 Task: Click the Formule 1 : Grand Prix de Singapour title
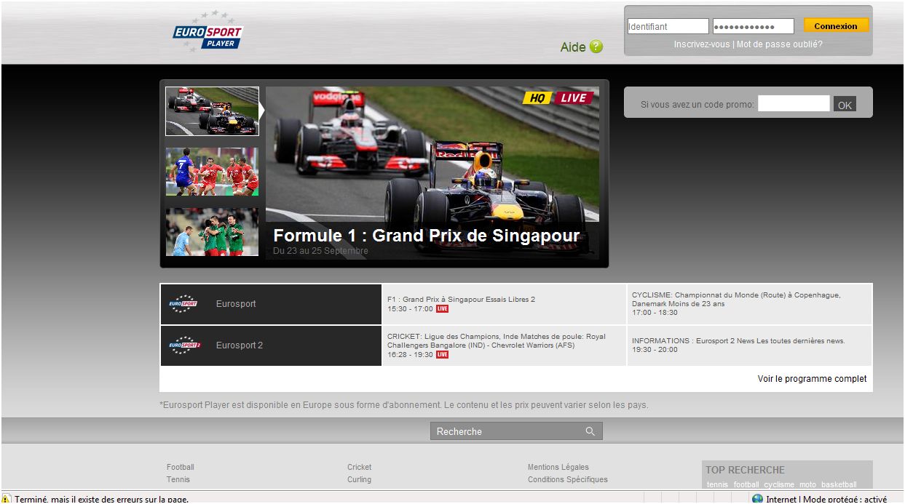(x=426, y=236)
